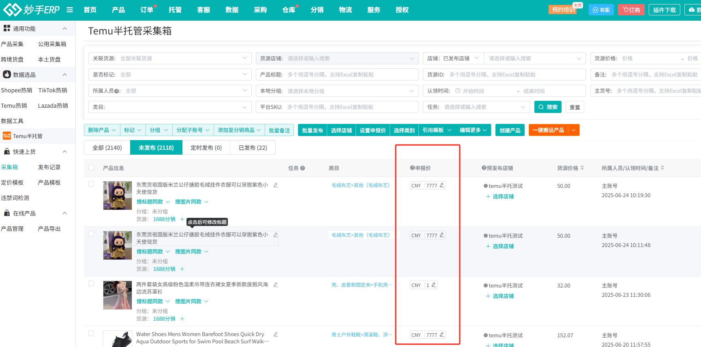Click plus icon next to first 1688分销 source

point(182,219)
